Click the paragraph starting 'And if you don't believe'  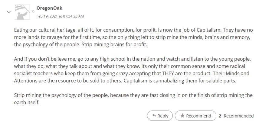(133, 70)
